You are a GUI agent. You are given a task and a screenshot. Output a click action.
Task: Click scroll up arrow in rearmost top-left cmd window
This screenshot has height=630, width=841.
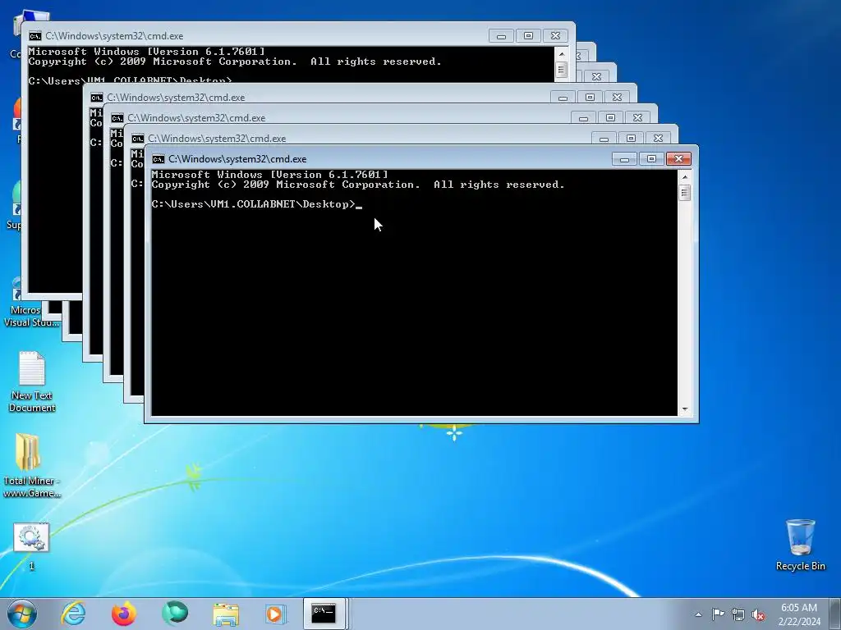[x=562, y=53]
